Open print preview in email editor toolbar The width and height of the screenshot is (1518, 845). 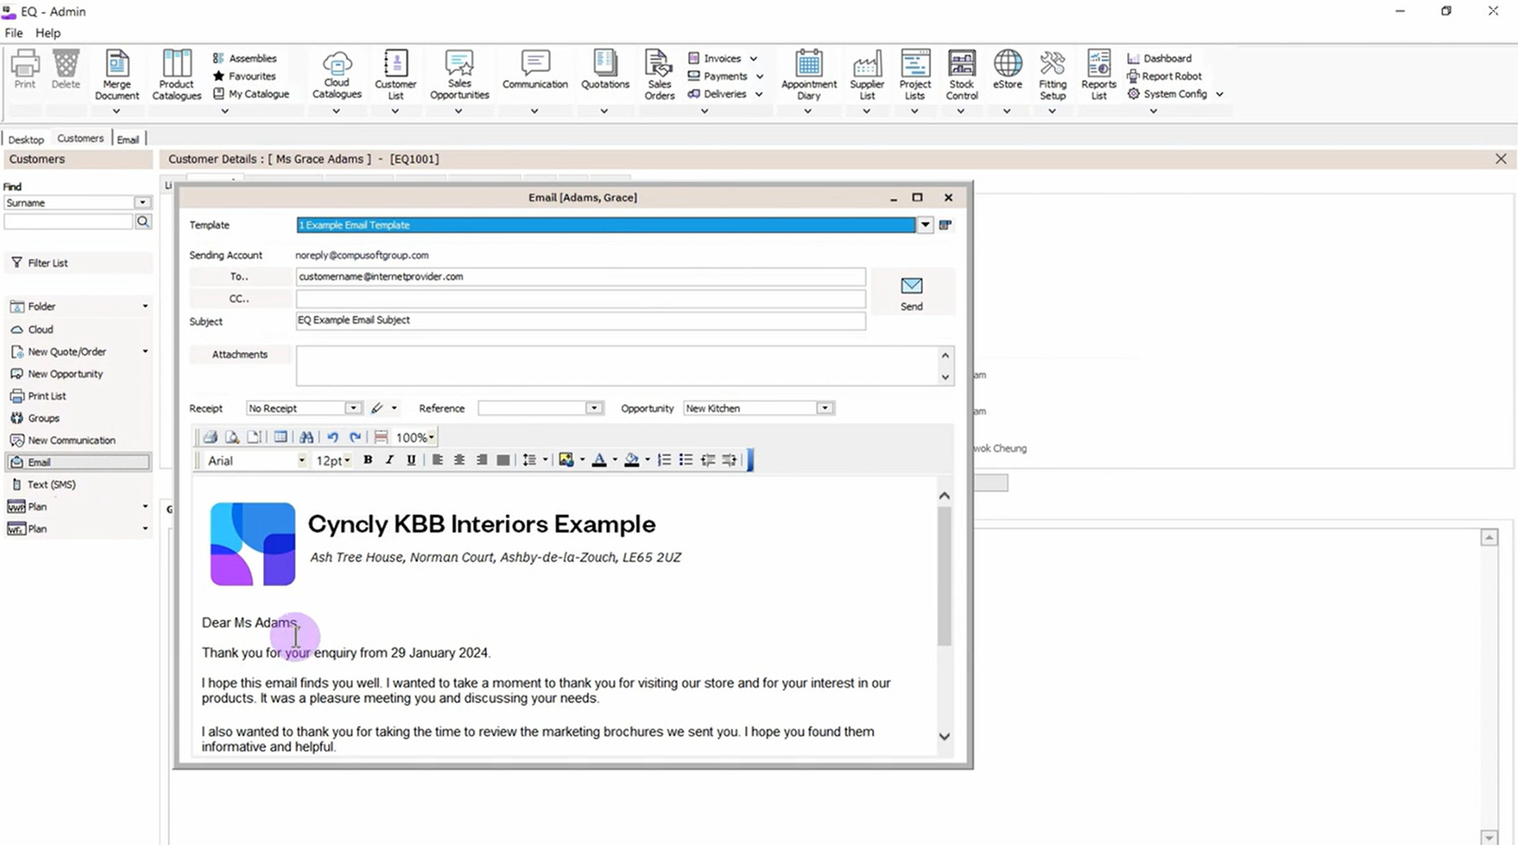pos(232,437)
